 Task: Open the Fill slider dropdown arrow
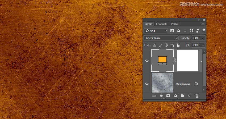(203, 45)
